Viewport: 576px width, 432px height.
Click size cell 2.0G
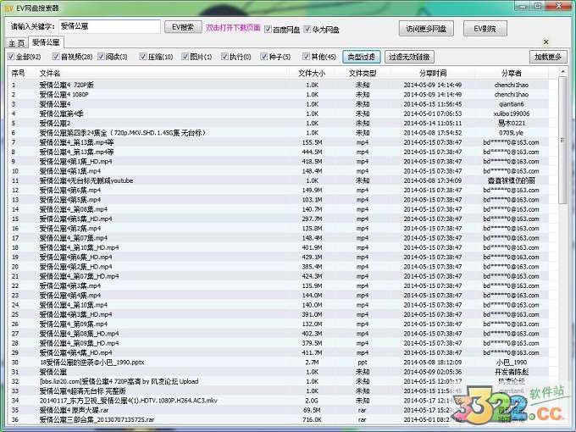313,400
